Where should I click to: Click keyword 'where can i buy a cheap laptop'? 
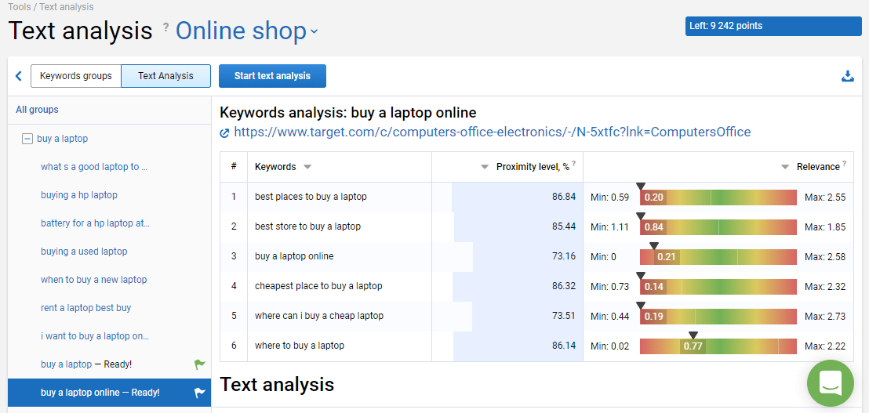click(319, 316)
